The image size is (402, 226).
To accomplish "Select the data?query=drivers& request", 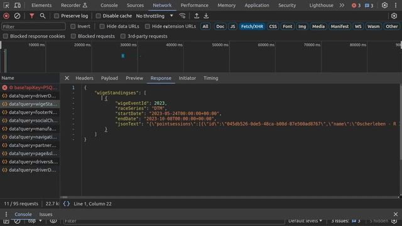I will [30, 162].
